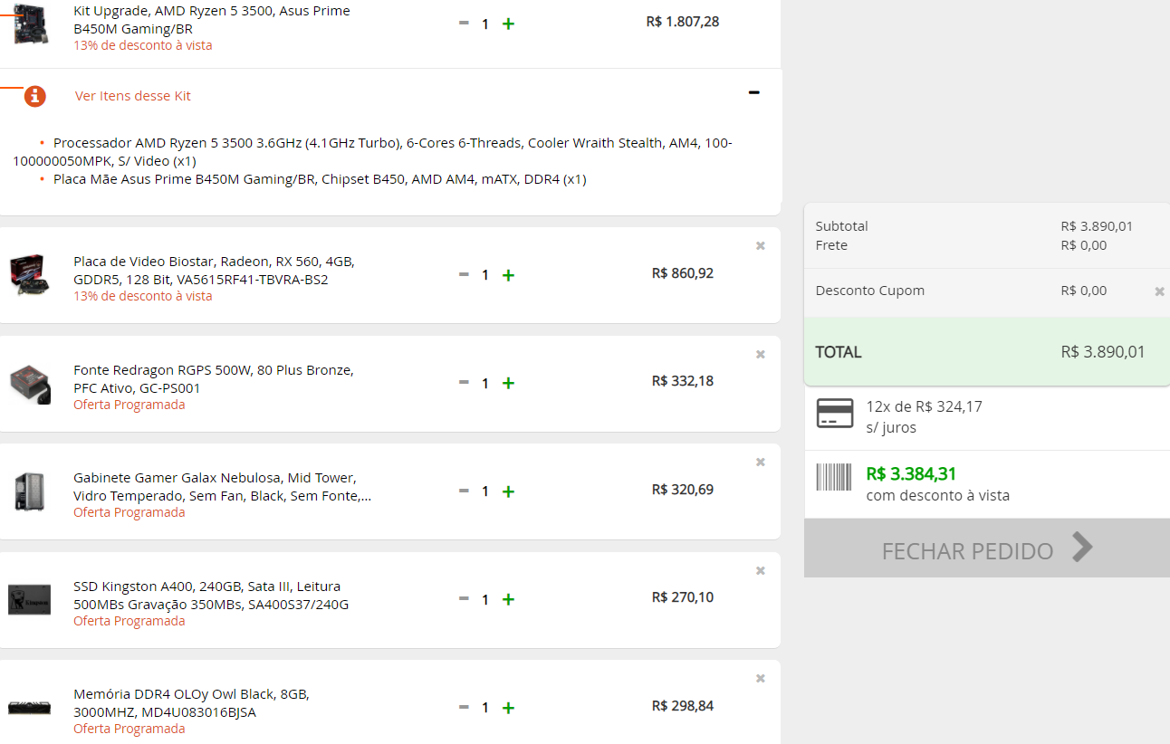Open SSD Kingston A400 product title
Image resolution: width=1170 pixels, height=744 pixels.
tap(211, 596)
